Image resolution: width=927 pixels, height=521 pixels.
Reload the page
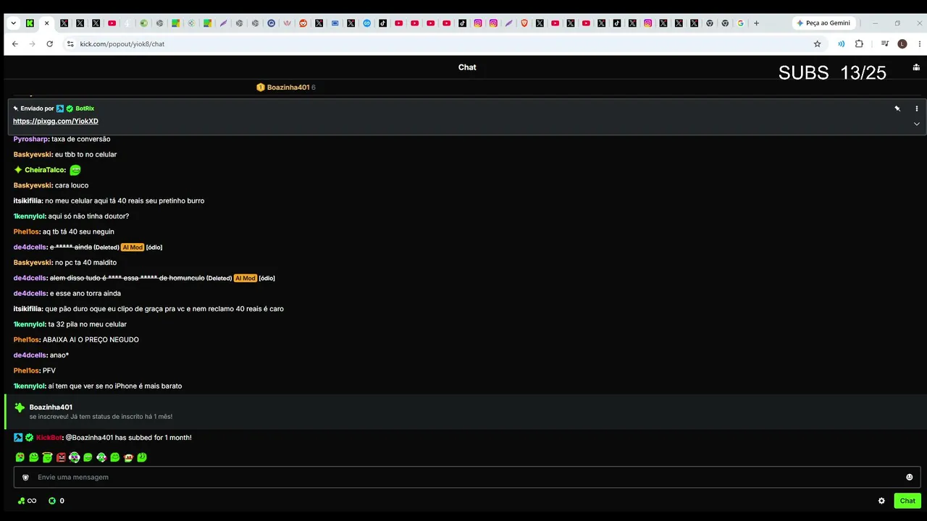pyautogui.click(x=49, y=43)
